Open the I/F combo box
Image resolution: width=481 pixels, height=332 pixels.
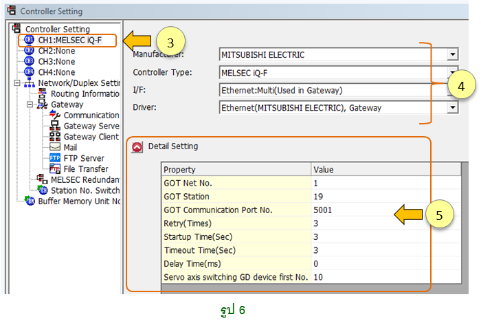tap(339, 90)
